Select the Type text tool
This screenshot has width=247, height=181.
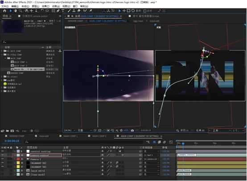[63, 11]
